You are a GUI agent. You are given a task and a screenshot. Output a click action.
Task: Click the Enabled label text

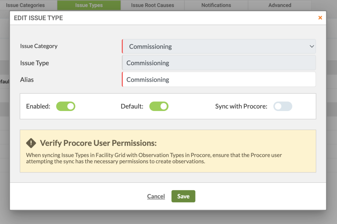point(38,106)
